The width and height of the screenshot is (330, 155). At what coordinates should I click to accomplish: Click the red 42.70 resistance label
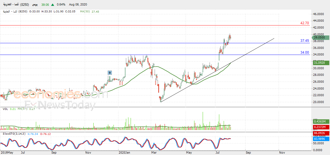305,23
